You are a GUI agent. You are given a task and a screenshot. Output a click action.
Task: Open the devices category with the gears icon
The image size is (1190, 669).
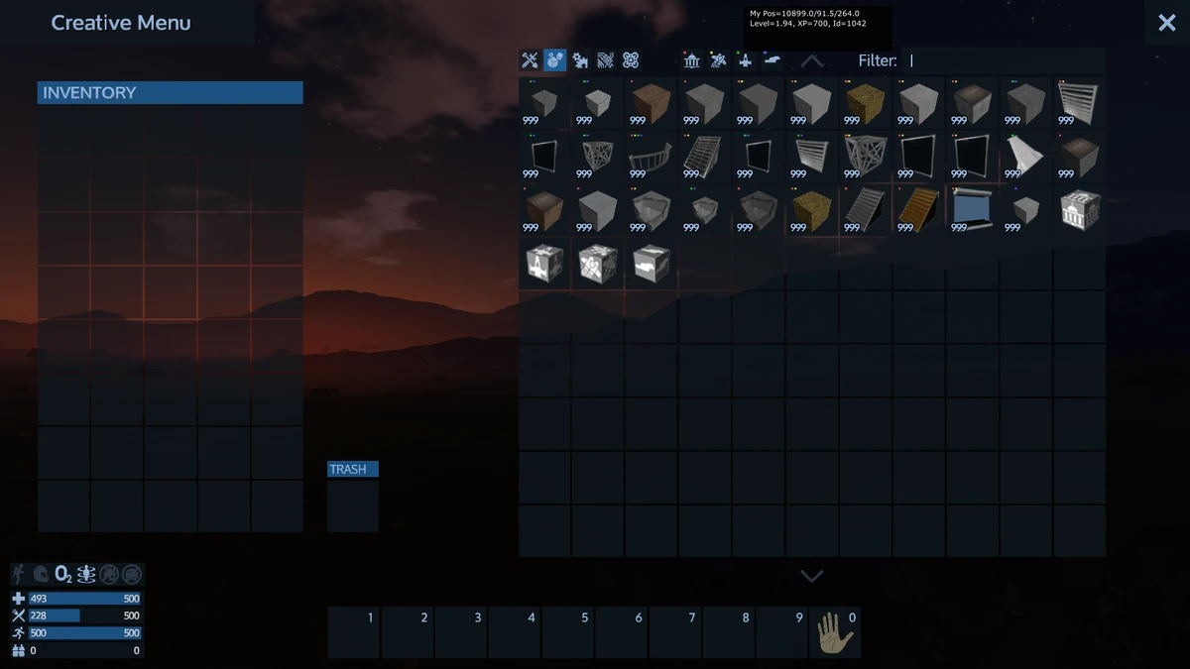point(580,60)
